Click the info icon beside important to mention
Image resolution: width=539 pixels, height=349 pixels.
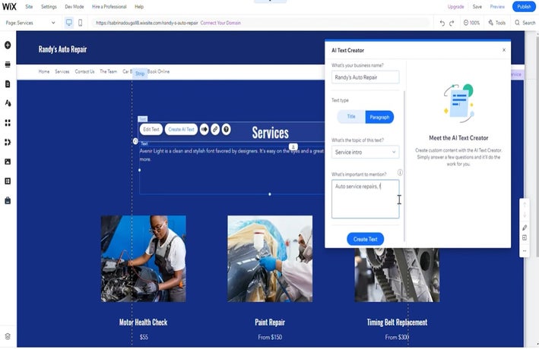click(400, 173)
